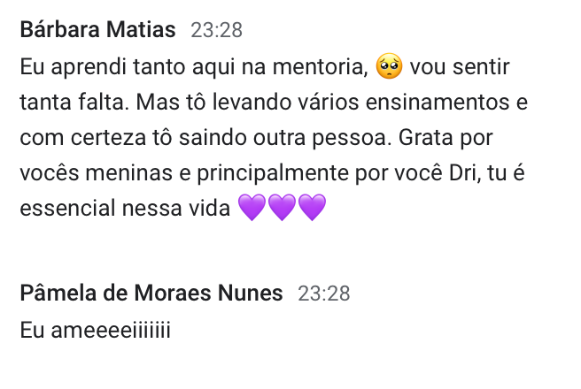
Task: Click the pleading face emoji in the message
Action: (390, 66)
